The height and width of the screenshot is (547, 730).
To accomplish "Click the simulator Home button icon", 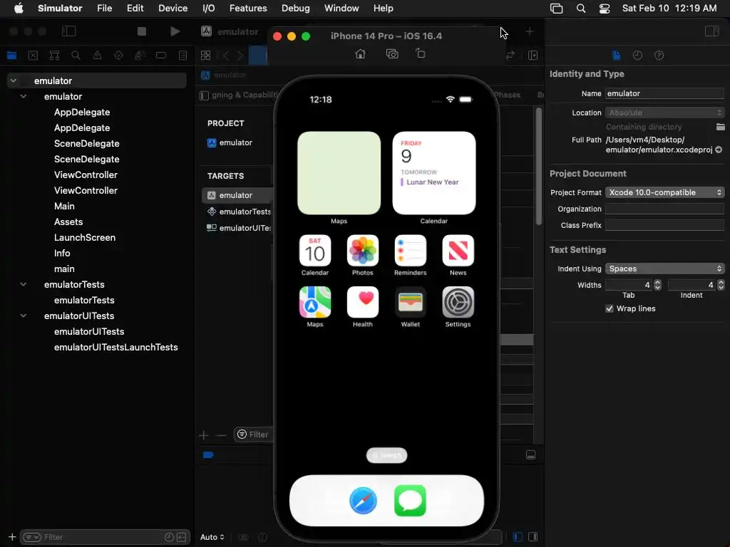I will (360, 54).
